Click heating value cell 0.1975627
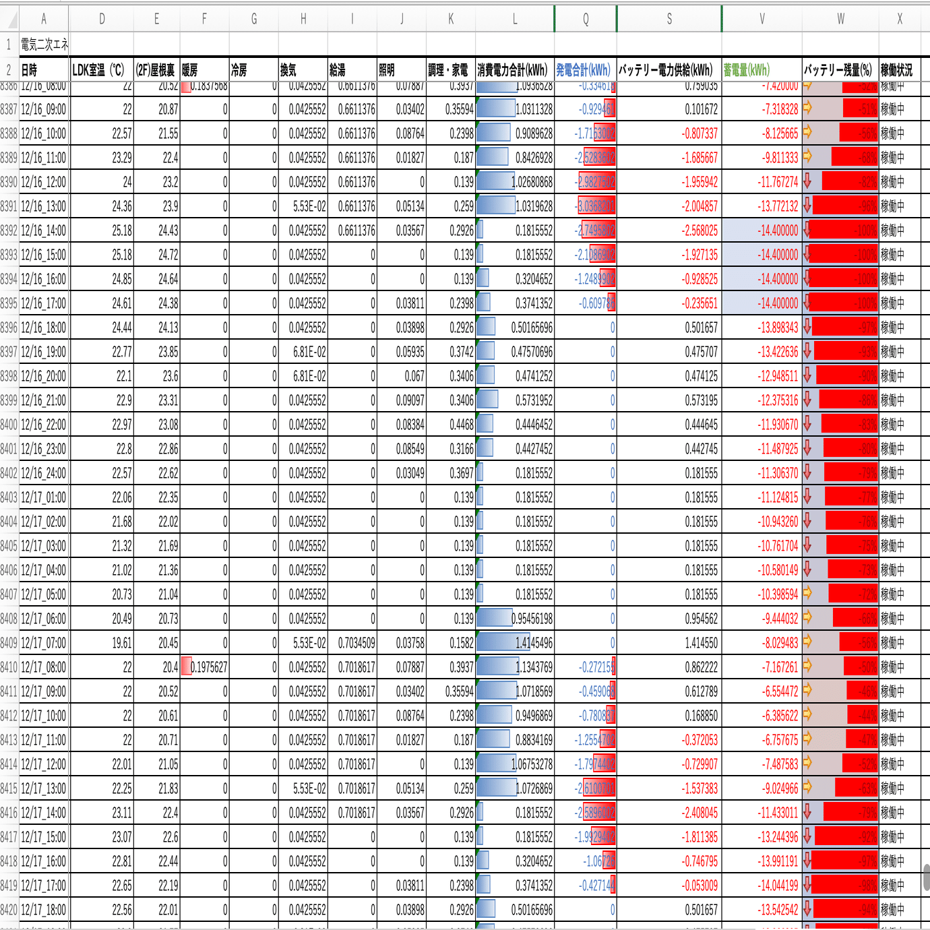Viewport: 930px width, 930px height. coord(205,667)
